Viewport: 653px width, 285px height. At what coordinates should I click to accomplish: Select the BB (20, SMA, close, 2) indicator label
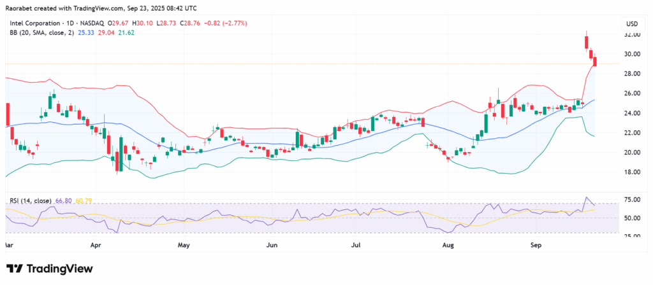click(41, 32)
